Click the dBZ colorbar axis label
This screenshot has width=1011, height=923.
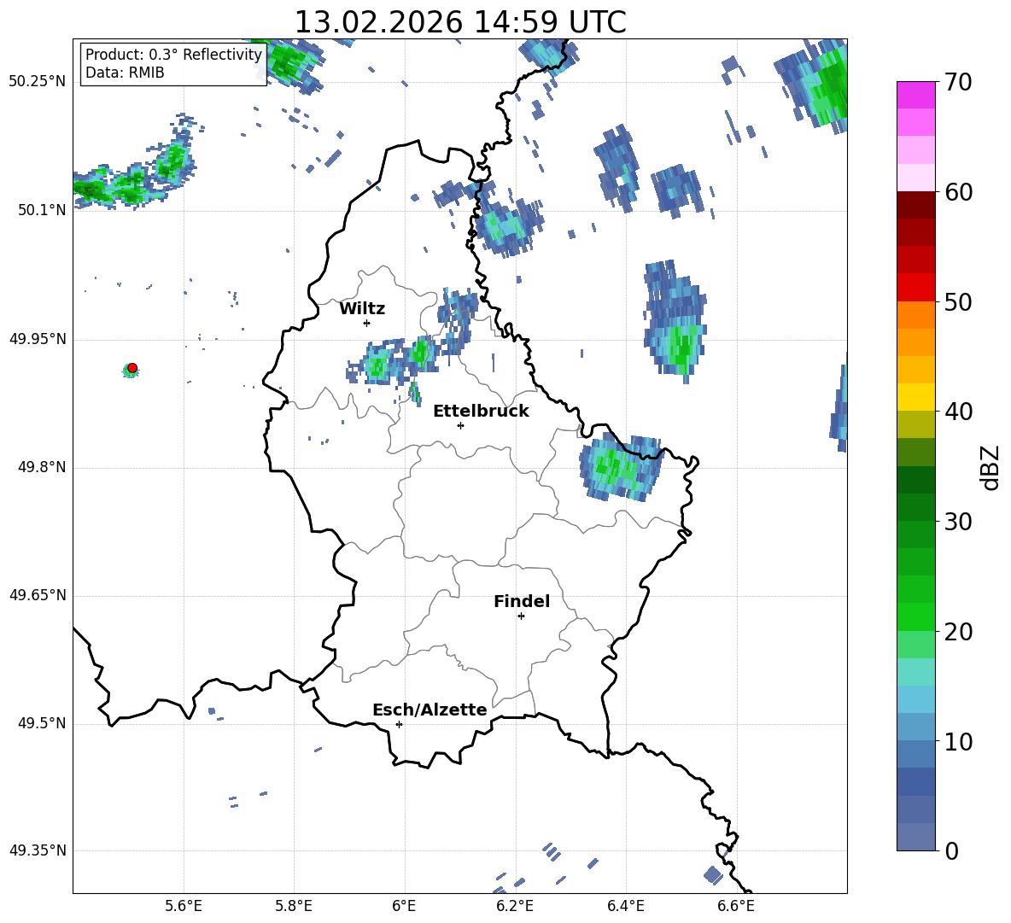pos(990,467)
